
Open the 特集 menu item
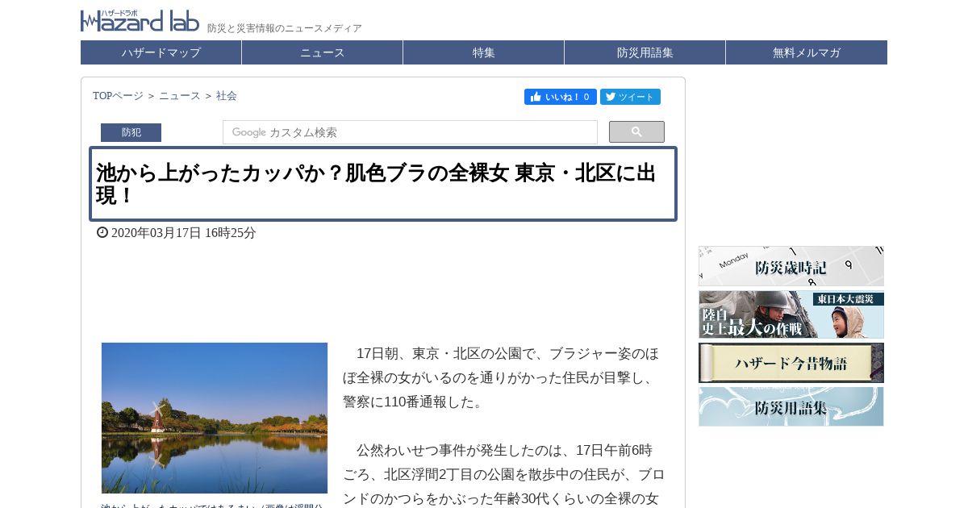pos(484,52)
